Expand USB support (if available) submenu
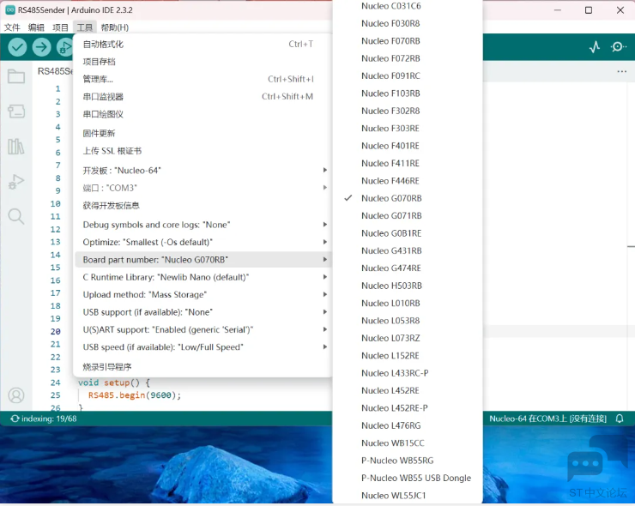The image size is (635, 506). 203,312
